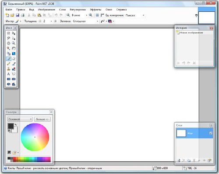This screenshot has height=174, width=219.
Task: Click the New image toolbar icon
Action: coord(7,15)
